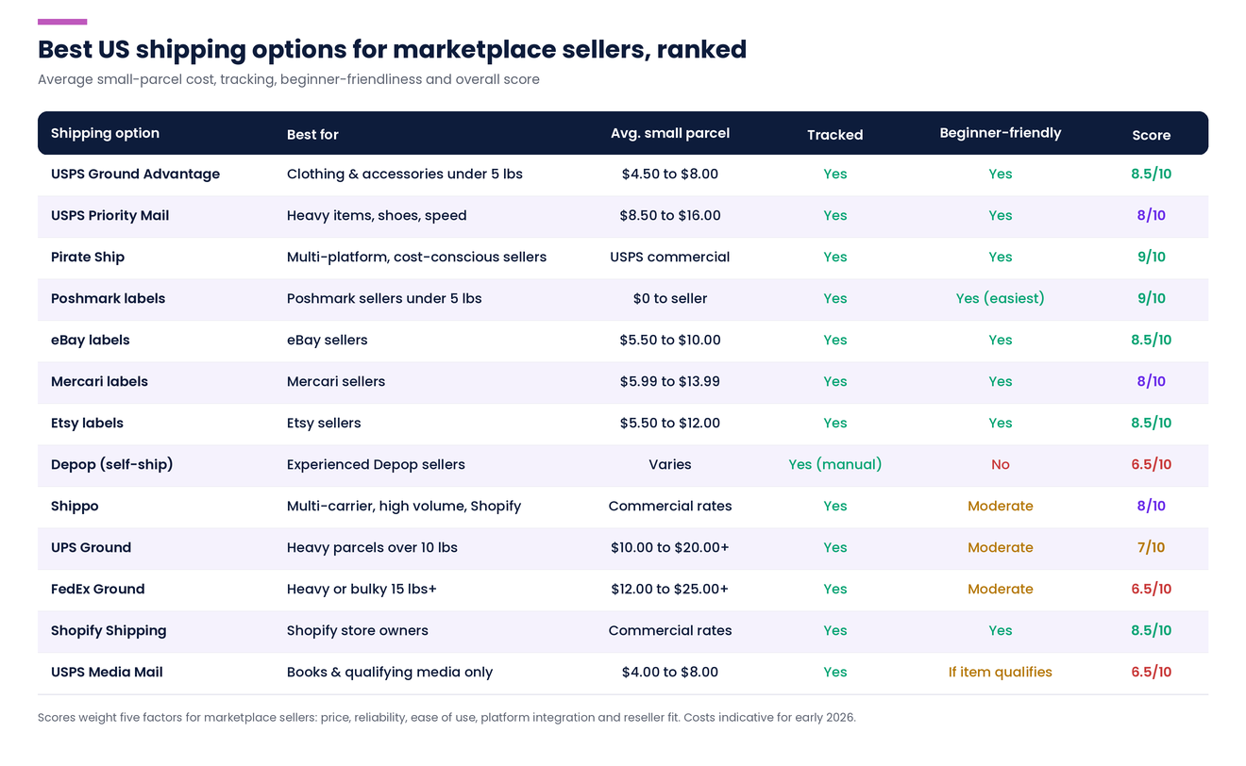Click the 'Yes (manual)' tracked cell

pos(835,464)
